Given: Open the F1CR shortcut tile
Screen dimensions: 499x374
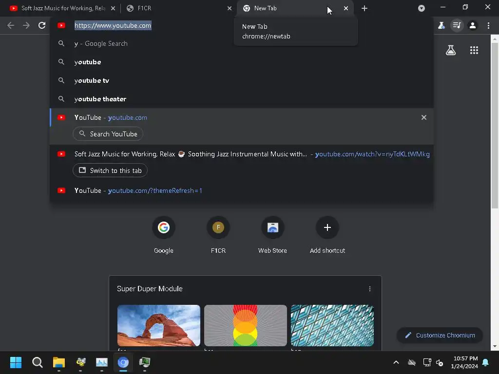Looking at the screenshot, I should pyautogui.click(x=218, y=235).
